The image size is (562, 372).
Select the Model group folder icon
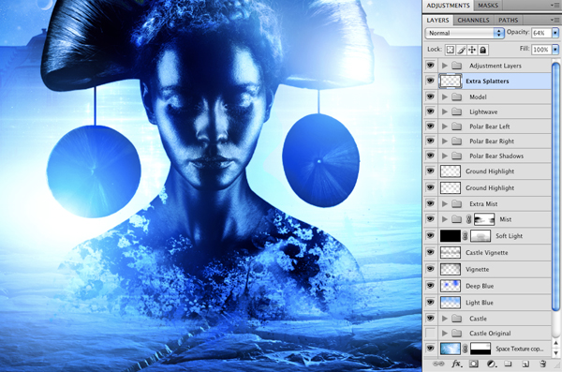coord(456,97)
